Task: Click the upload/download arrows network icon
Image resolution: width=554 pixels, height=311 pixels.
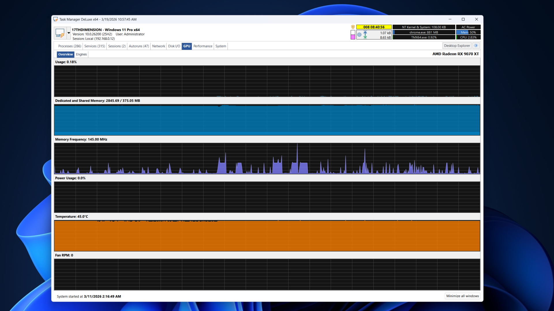Action: point(365,35)
